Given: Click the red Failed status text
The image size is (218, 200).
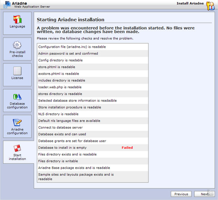Looking at the screenshot, I should (127, 148).
